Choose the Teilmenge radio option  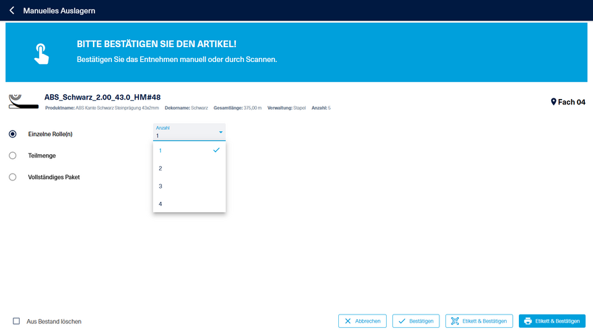coord(13,156)
